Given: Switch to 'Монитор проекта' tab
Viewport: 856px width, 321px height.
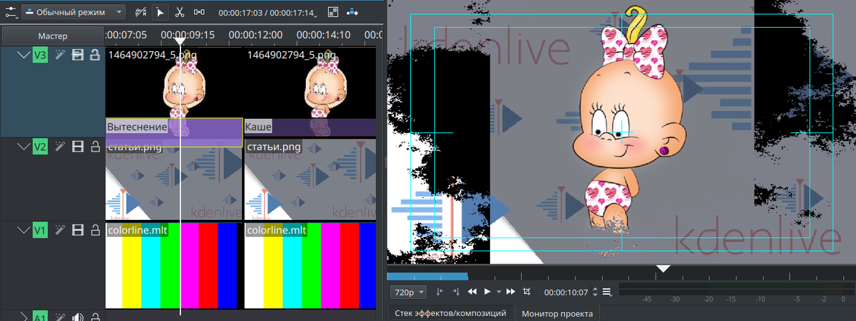Looking at the screenshot, I should 559,313.
